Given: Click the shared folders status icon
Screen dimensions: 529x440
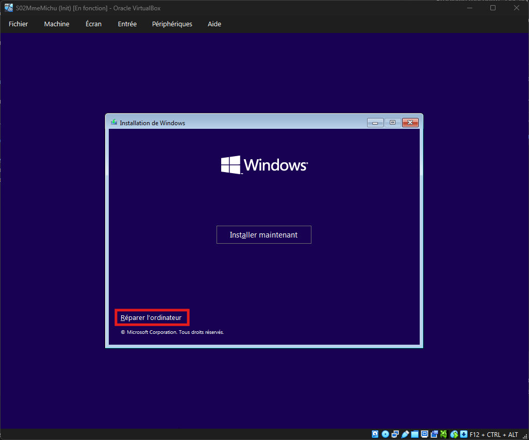Looking at the screenshot, I should (x=415, y=434).
